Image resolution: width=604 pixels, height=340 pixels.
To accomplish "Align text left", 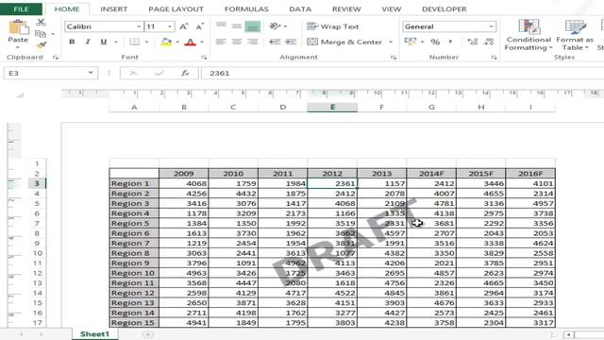I will [221, 42].
